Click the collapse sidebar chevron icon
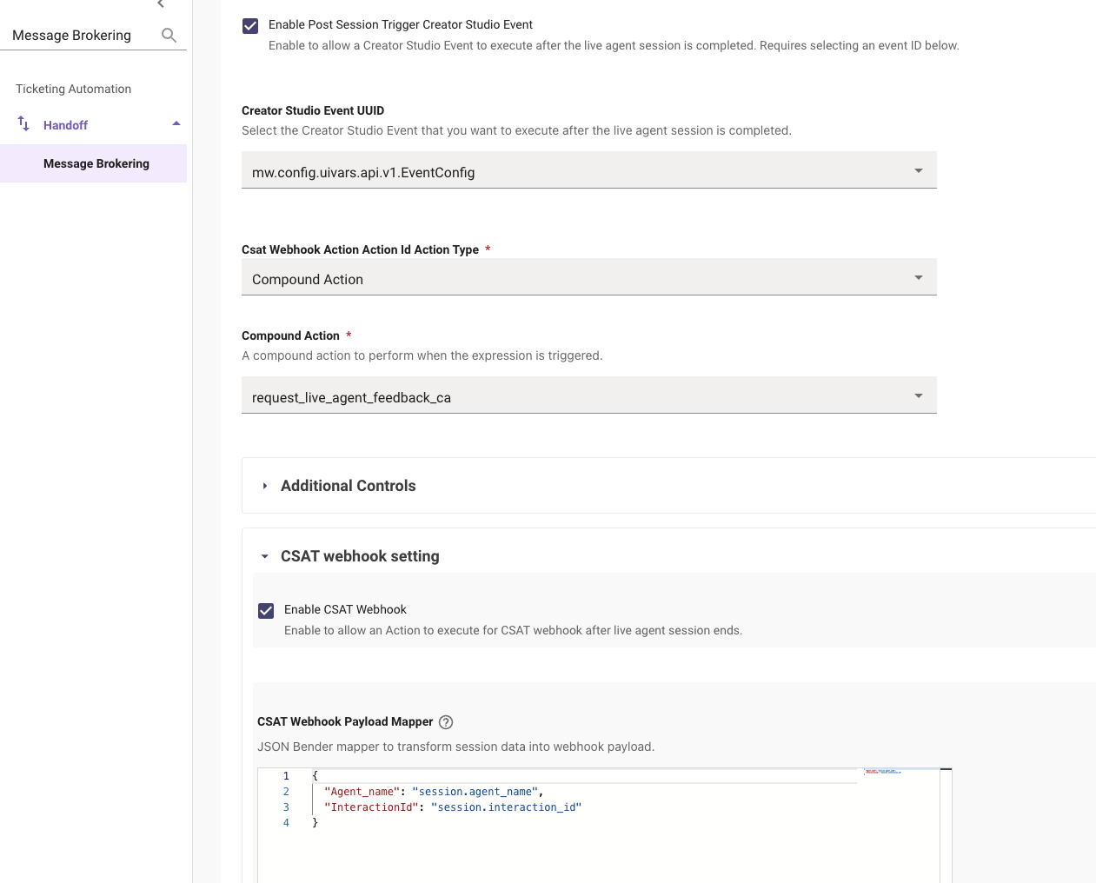Image resolution: width=1096 pixels, height=883 pixels. [161, 4]
